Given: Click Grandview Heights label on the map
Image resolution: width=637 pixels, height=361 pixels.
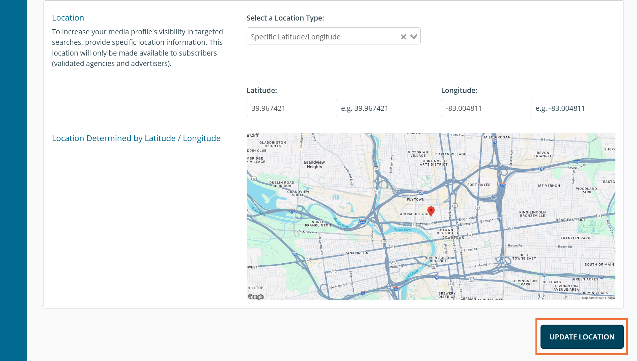Looking at the screenshot, I should [314, 164].
